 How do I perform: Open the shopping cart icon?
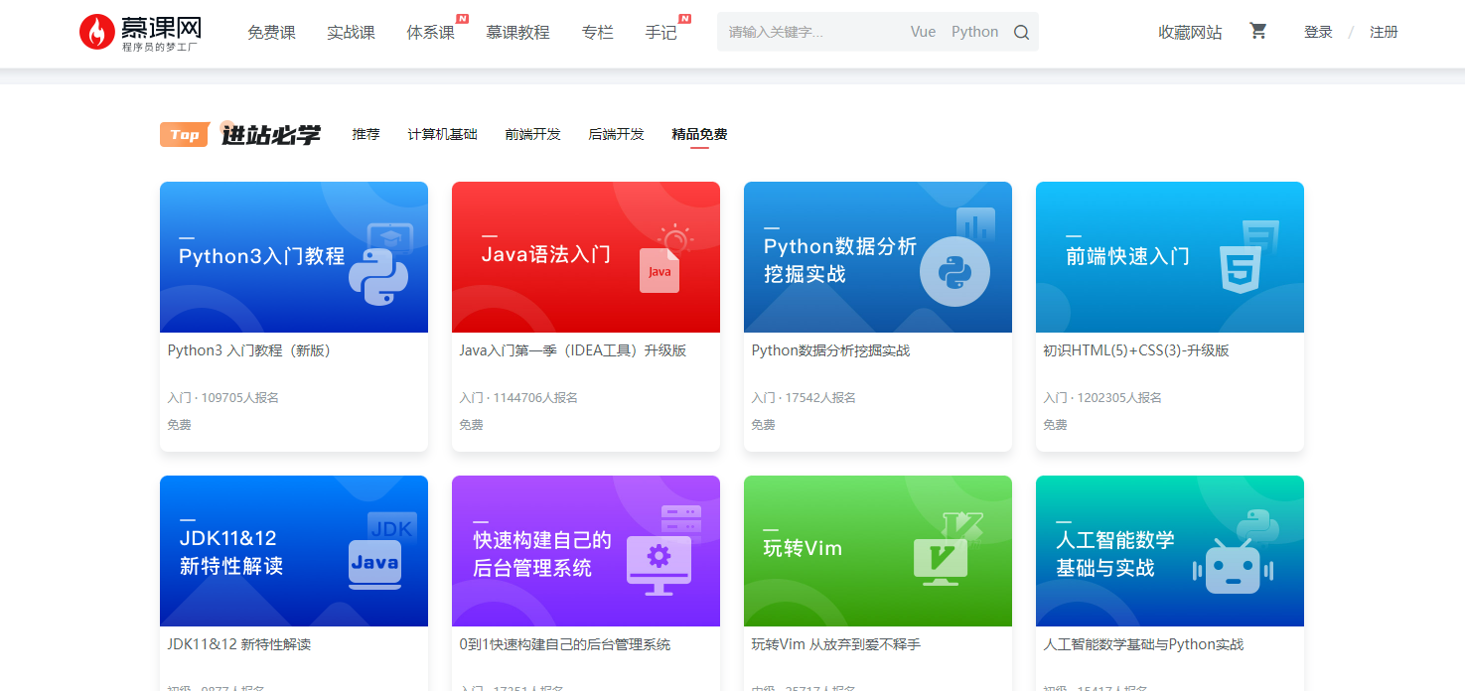[x=1258, y=32]
